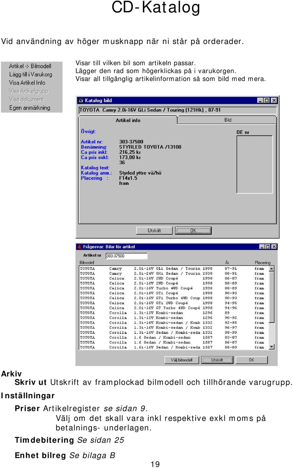Select row 'Celica 2.0i-16V GT Turbo 4WD Coupé'
293x468 pixels.
pos(174,308)
